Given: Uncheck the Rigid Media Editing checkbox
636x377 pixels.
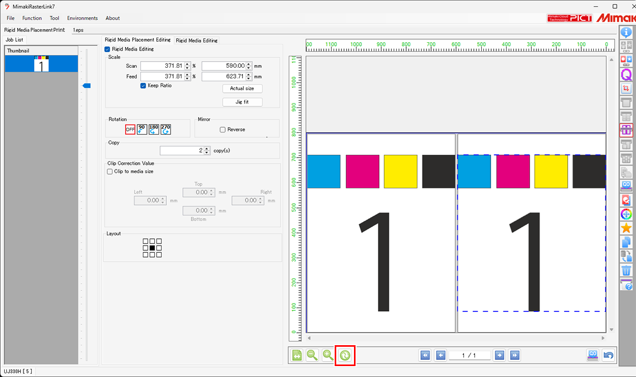Looking at the screenshot, I should [x=107, y=49].
